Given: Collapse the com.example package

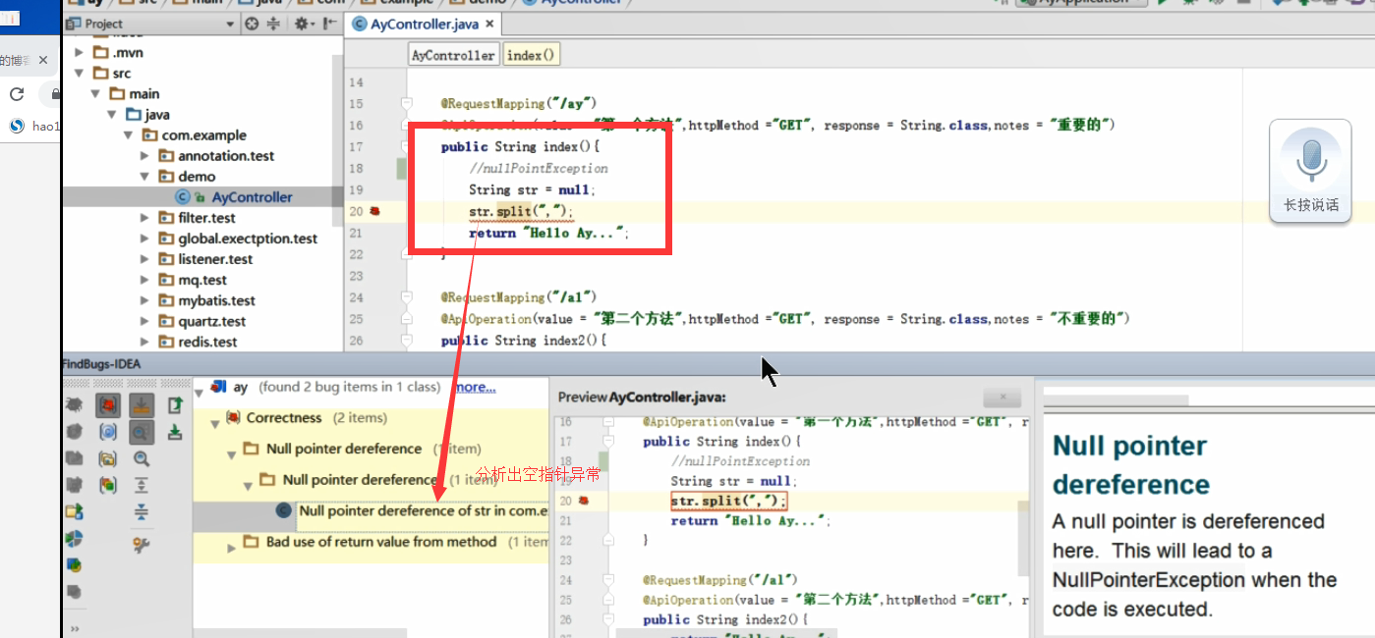Looking at the screenshot, I should pyautogui.click(x=128, y=135).
